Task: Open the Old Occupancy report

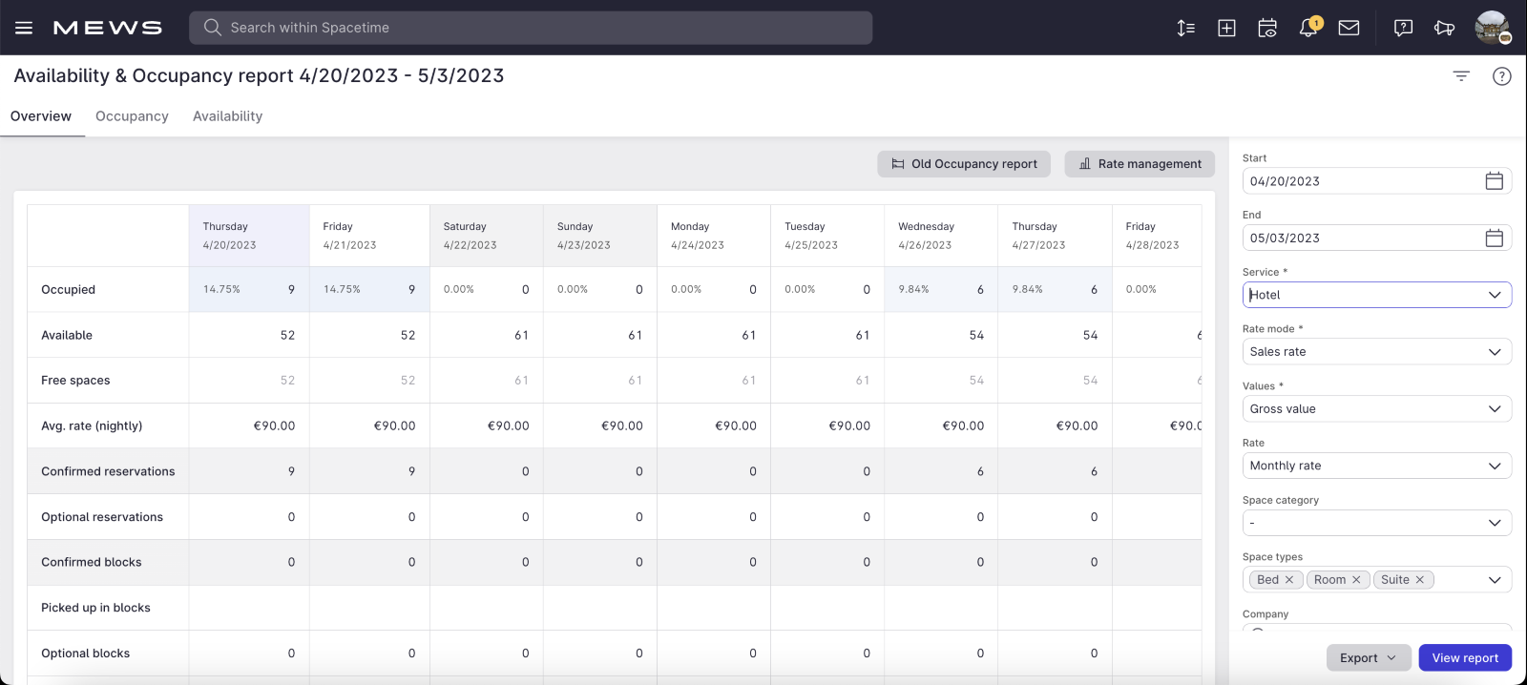Action: (964, 164)
